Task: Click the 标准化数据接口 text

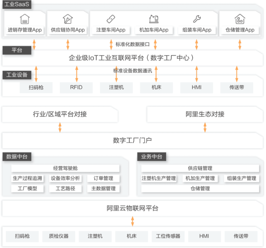Action: click(x=132, y=44)
